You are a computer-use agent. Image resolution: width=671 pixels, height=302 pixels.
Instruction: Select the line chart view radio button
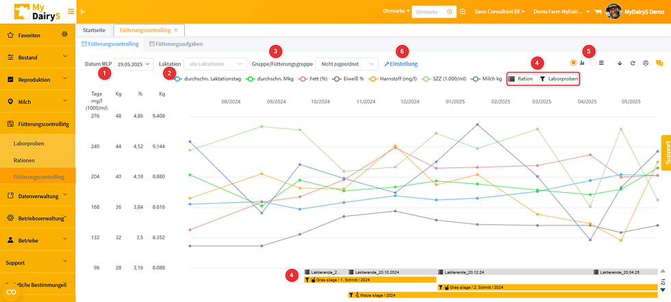point(574,63)
